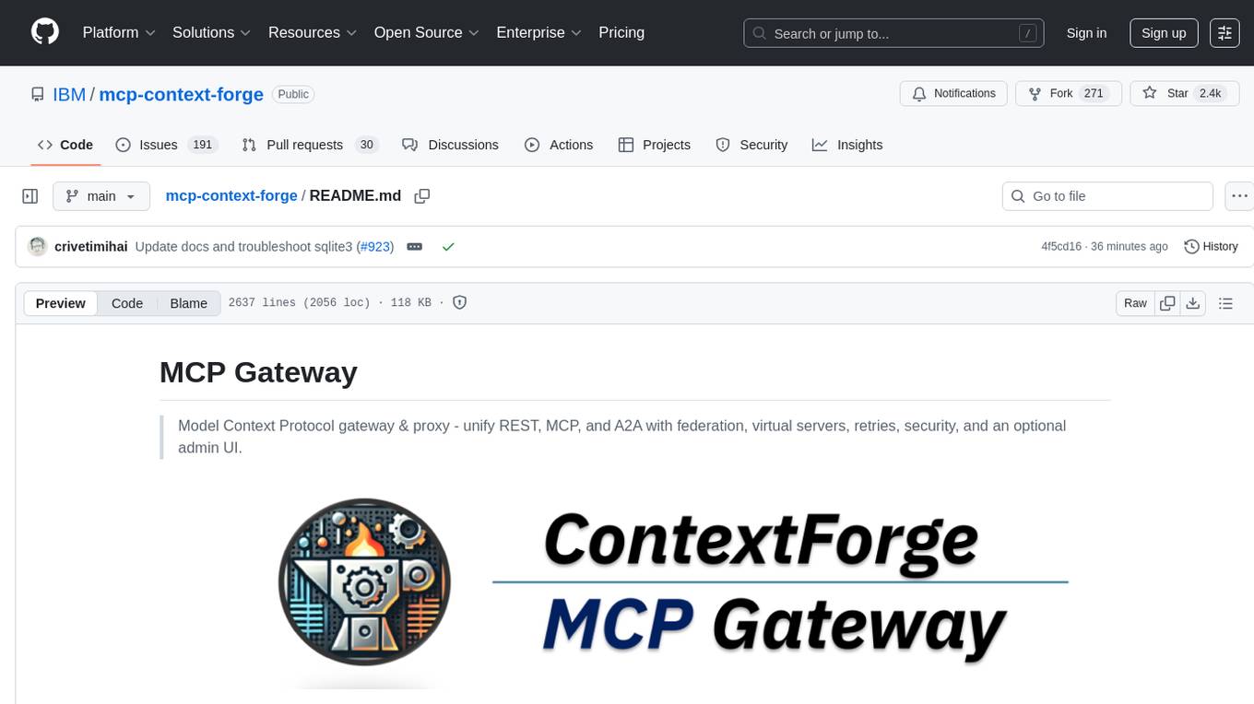The height and width of the screenshot is (704, 1254).
Task: Open the crivetimihai author link
Action: coord(91,247)
